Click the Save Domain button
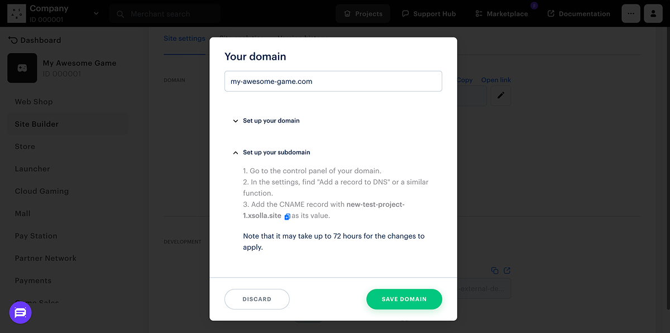Screen dimensions: 670x333 [404, 299]
